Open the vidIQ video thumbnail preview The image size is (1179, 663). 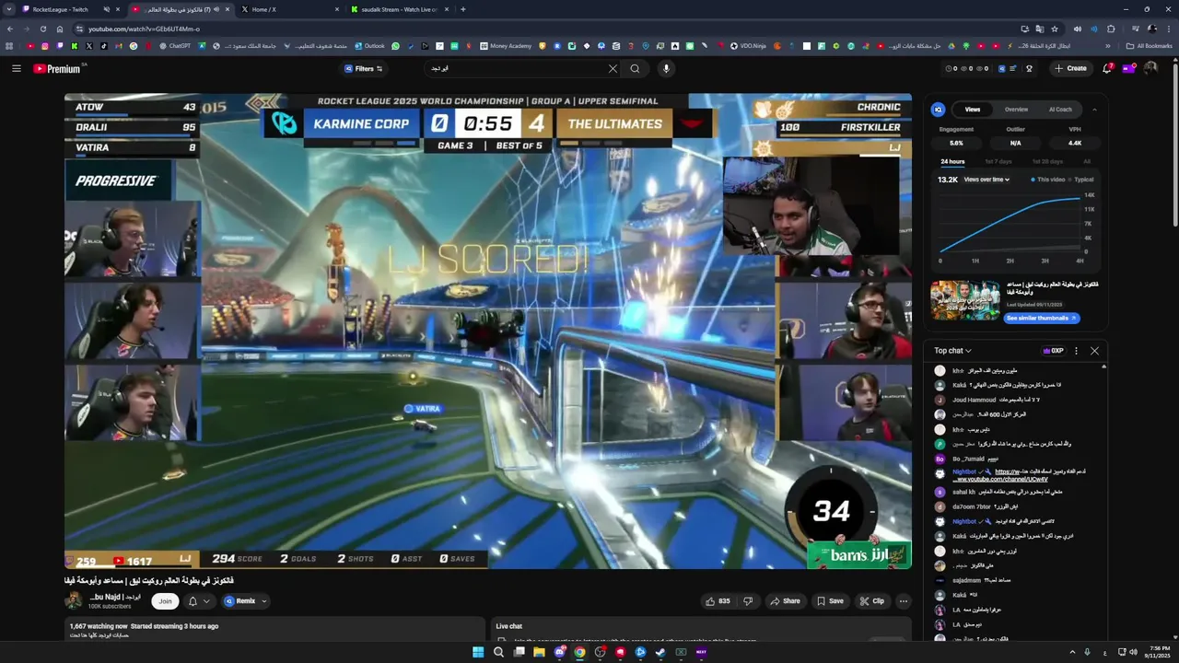[x=964, y=300]
